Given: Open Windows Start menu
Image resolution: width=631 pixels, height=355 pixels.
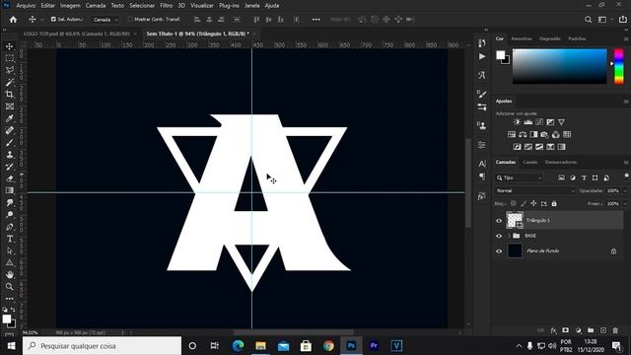Looking at the screenshot, I should [11, 346].
